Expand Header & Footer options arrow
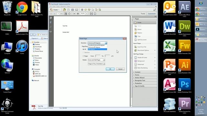Viewport: 207px width, 116px height. [x=155, y=58]
